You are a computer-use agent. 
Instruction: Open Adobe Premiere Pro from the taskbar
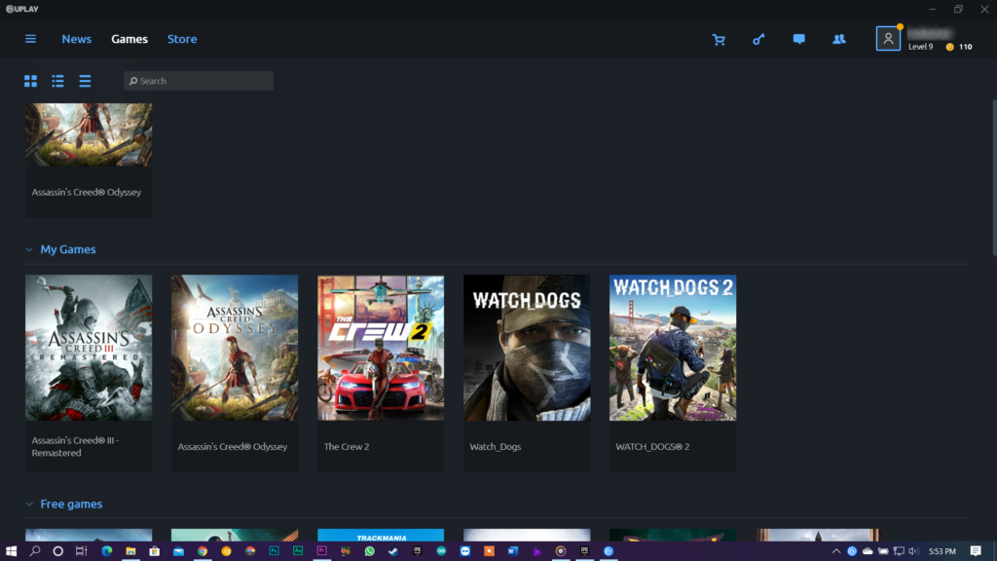[321, 551]
